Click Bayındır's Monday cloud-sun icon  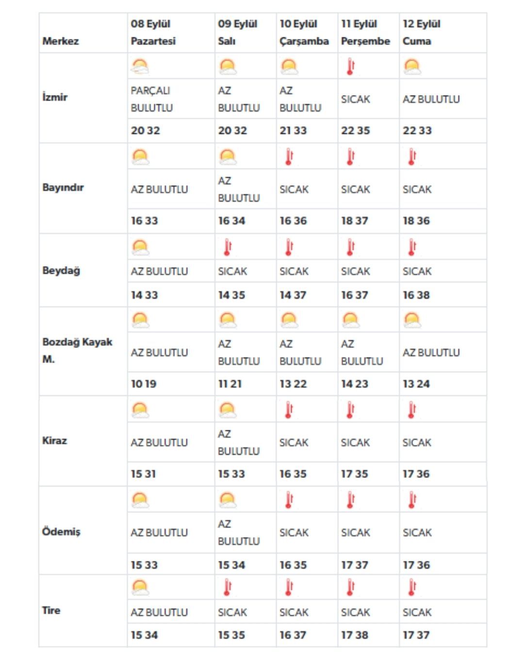(x=140, y=157)
